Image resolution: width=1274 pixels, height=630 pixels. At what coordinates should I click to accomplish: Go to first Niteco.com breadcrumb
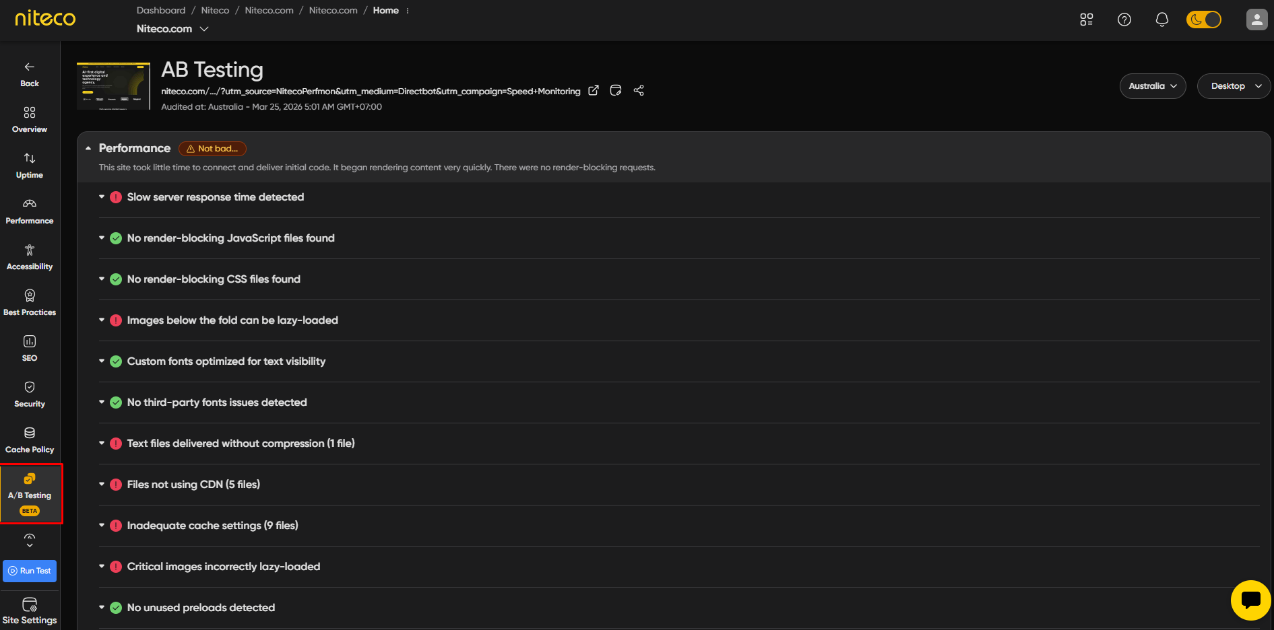(269, 11)
